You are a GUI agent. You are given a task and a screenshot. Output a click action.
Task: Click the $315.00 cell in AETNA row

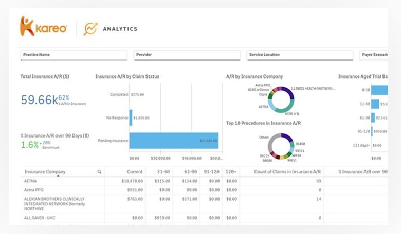click(x=162, y=181)
